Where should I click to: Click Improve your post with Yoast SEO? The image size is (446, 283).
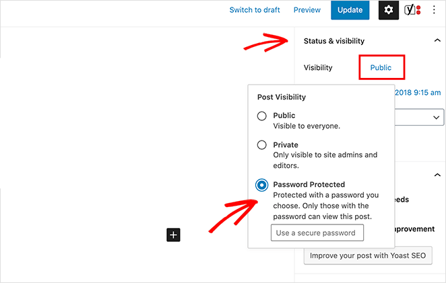tap(368, 255)
